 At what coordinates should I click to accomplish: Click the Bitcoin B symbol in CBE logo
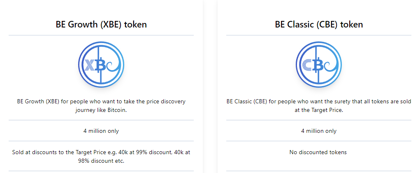pos(318,65)
